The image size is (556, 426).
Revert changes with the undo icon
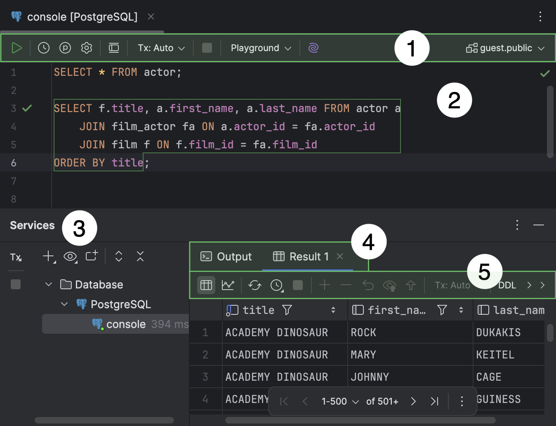pos(368,285)
